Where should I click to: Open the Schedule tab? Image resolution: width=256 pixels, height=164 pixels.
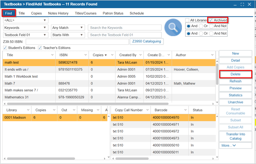(x=137, y=13)
